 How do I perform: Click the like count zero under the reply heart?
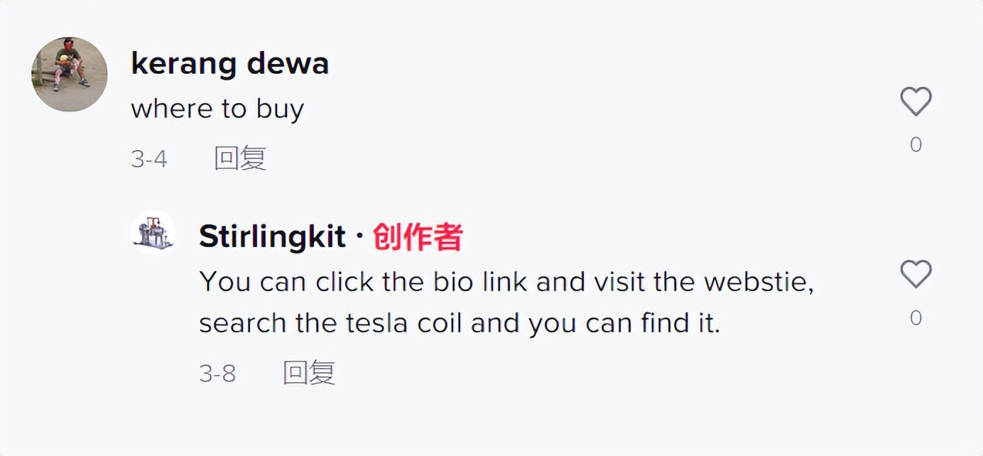916,317
